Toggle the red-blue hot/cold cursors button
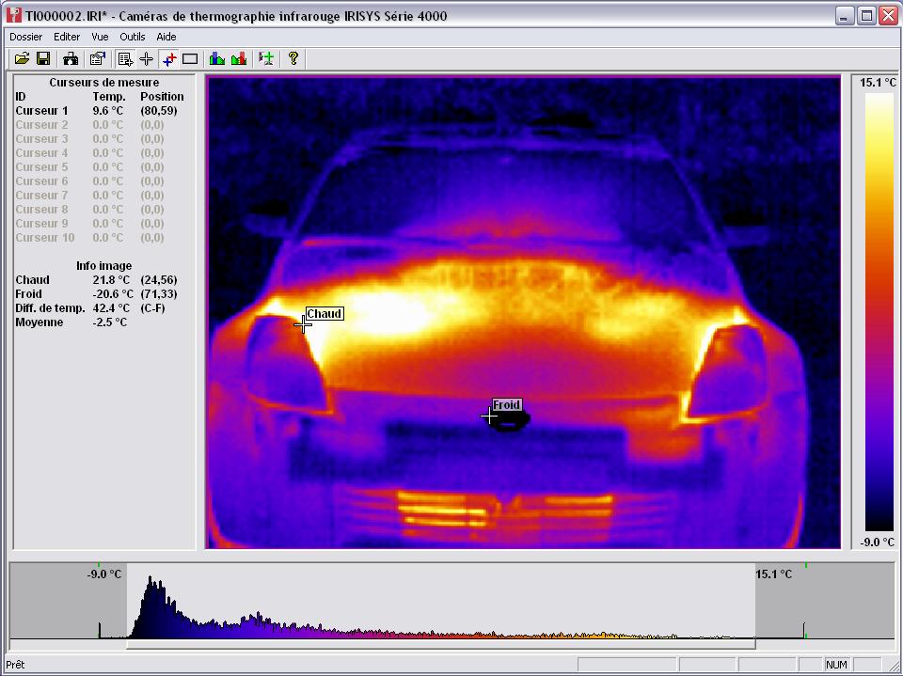The height and width of the screenshot is (676, 903). click(168, 58)
